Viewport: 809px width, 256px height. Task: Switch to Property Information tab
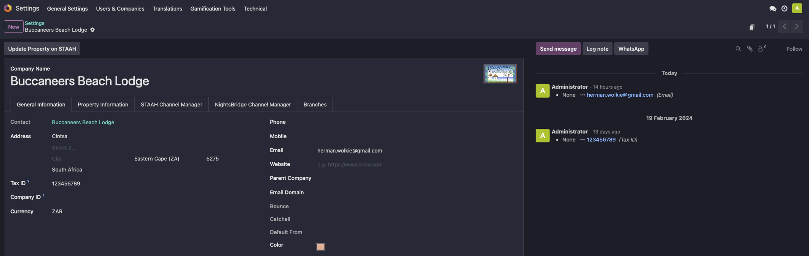tap(103, 105)
